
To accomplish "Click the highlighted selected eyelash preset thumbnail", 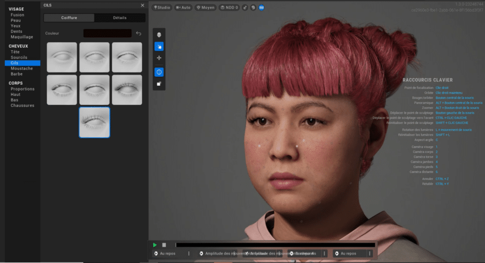I will pos(94,122).
